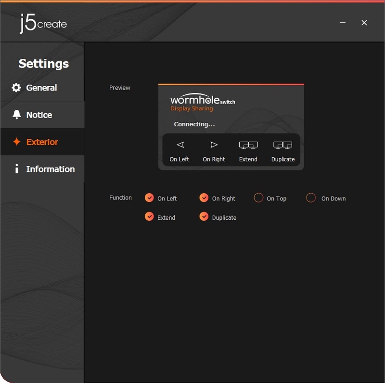
Task: Open the General settings section
Action: click(x=42, y=88)
